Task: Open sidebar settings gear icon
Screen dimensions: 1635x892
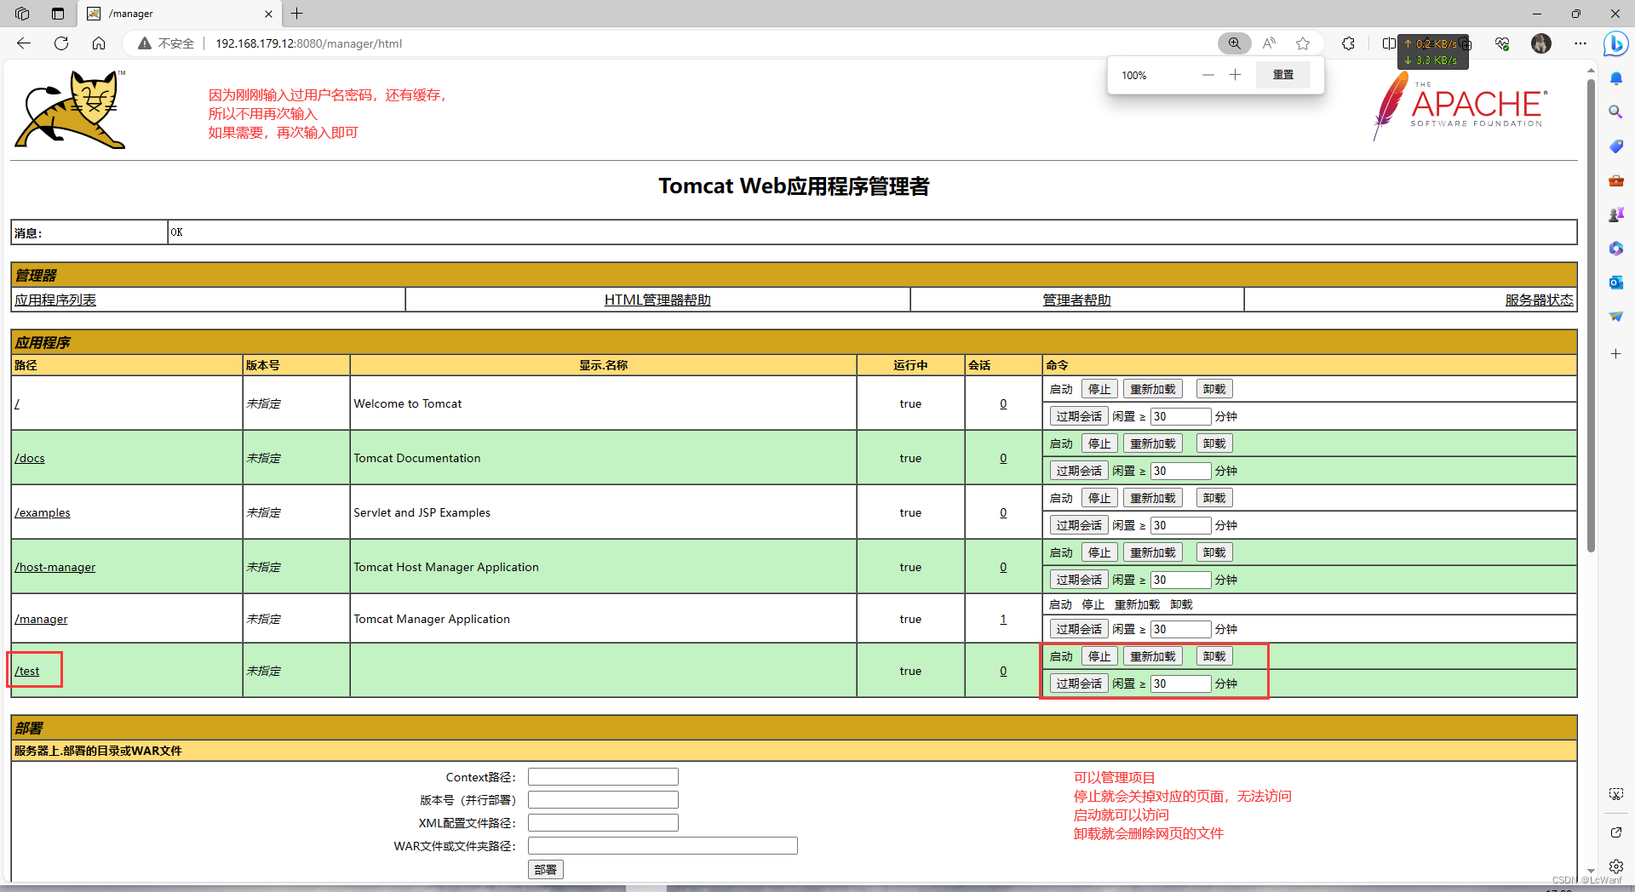Action: (1616, 866)
